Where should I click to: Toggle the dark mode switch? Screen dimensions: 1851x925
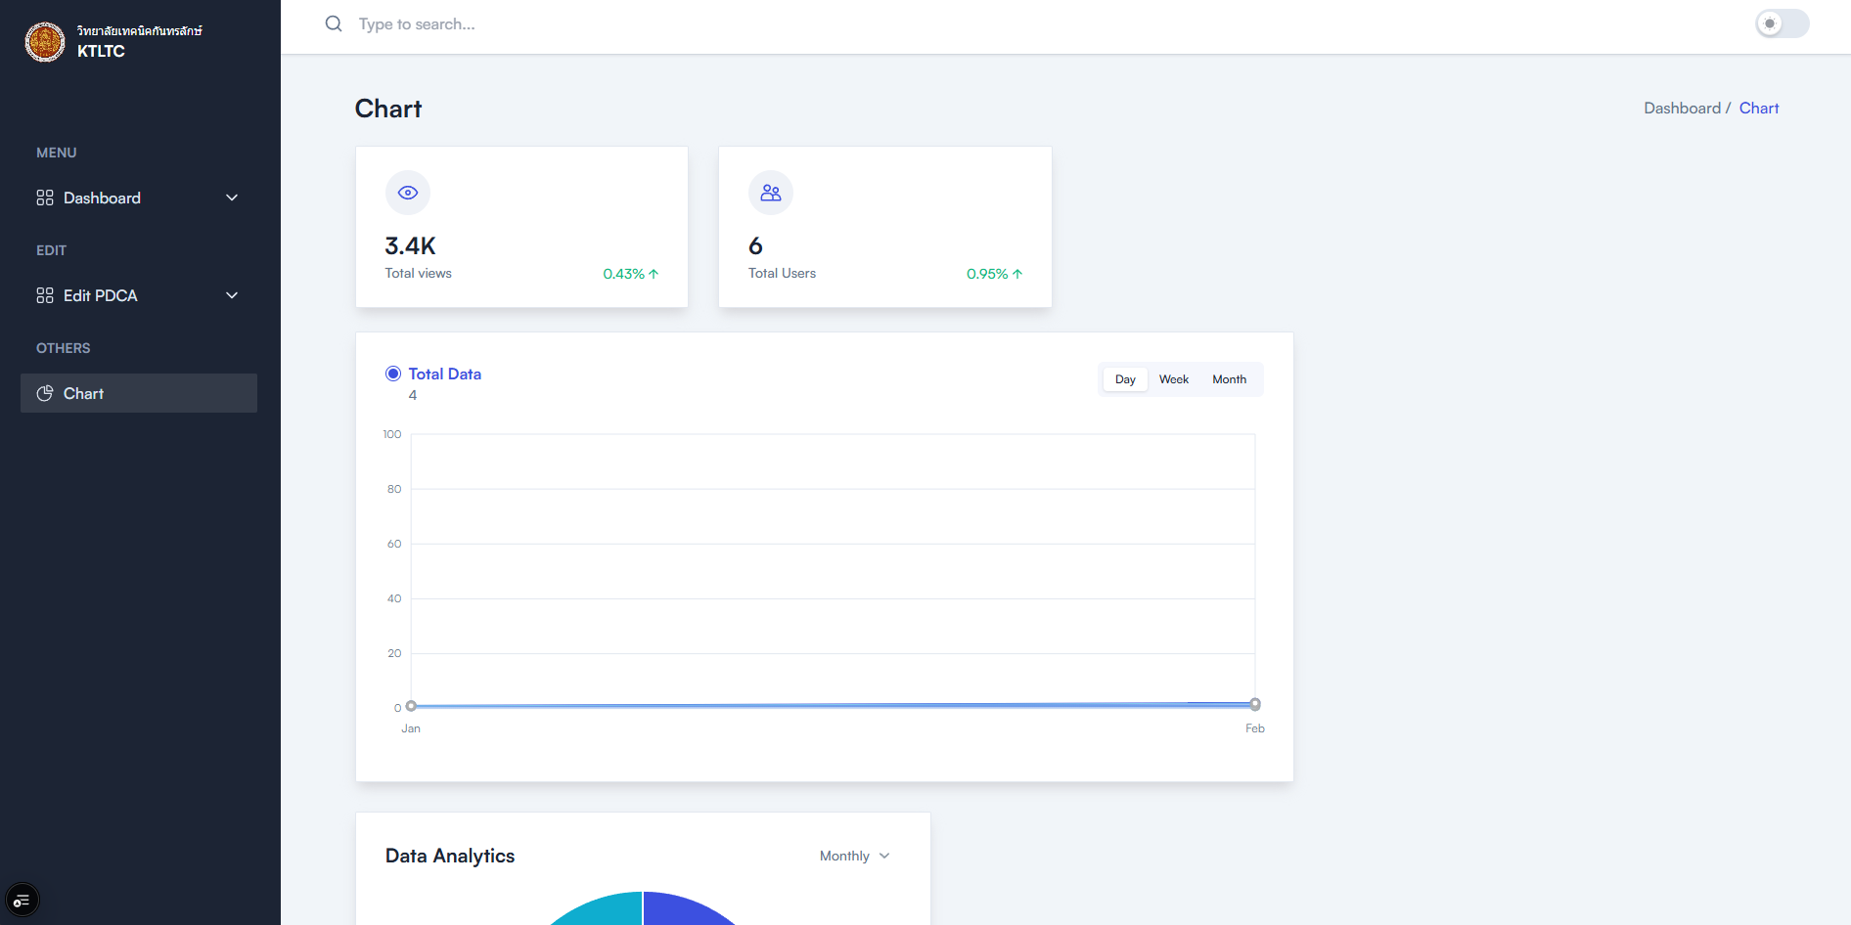pyautogui.click(x=1782, y=23)
